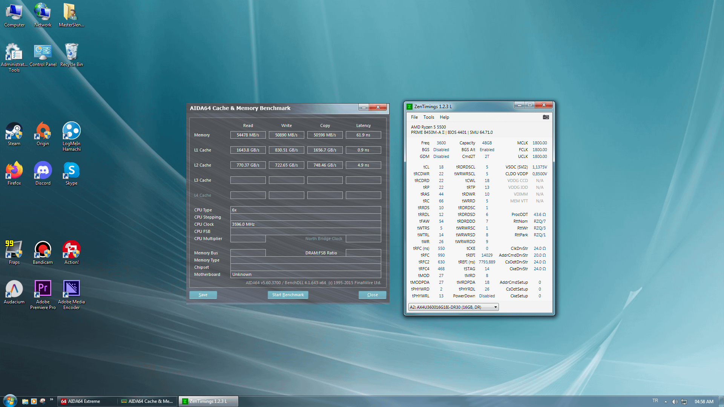Image resolution: width=724 pixels, height=407 pixels.
Task: Open the network connection tray icon
Action: click(x=684, y=402)
